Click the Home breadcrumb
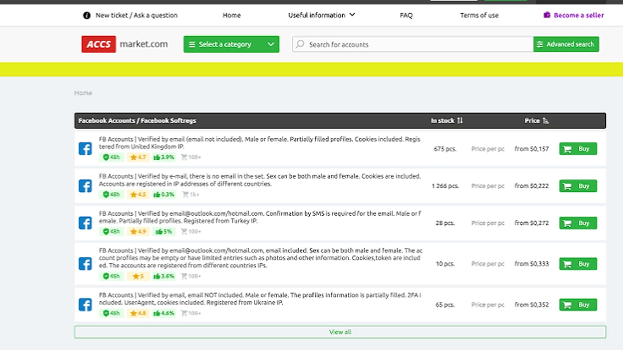Viewport: 623px width, 350px height. pyautogui.click(x=83, y=93)
